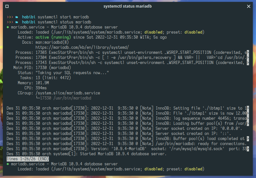256x178 pixels.
Task: Click truncation marker on the Version '10.9.4-MariaDB' line
Action: coord(248,149)
